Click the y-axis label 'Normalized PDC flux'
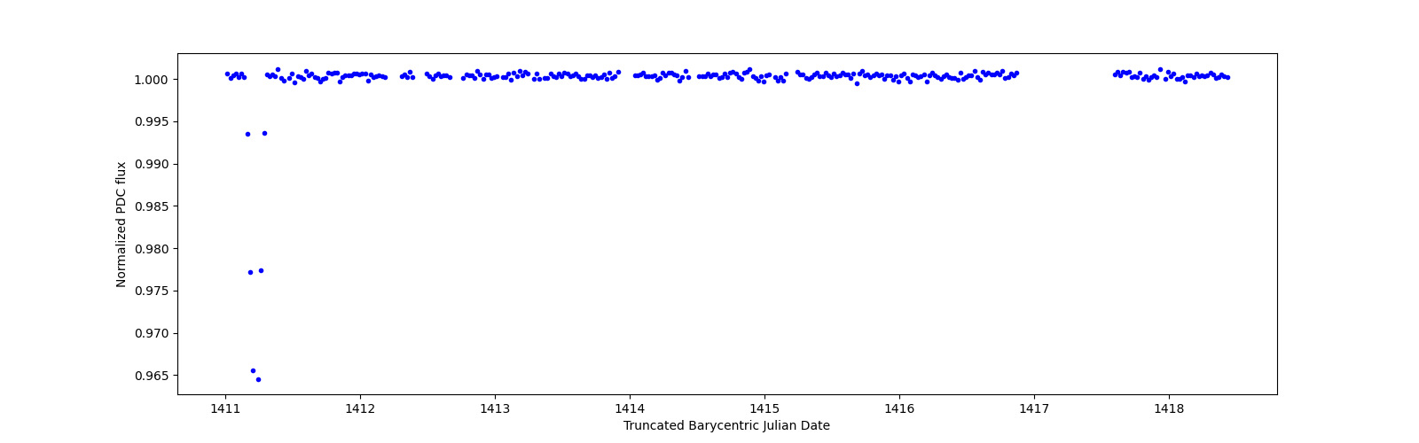 [x=122, y=224]
